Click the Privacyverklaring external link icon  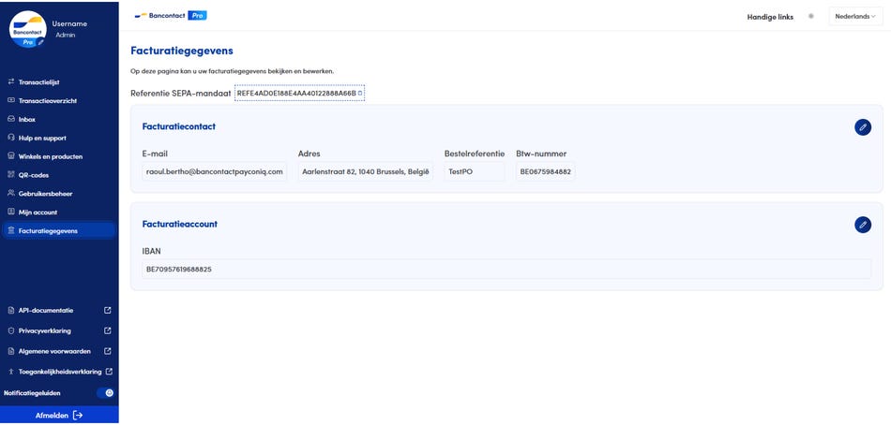tap(108, 330)
